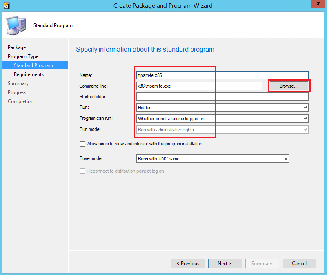The image size is (327, 275).
Task: Click into the Name text field
Action: 222,75
